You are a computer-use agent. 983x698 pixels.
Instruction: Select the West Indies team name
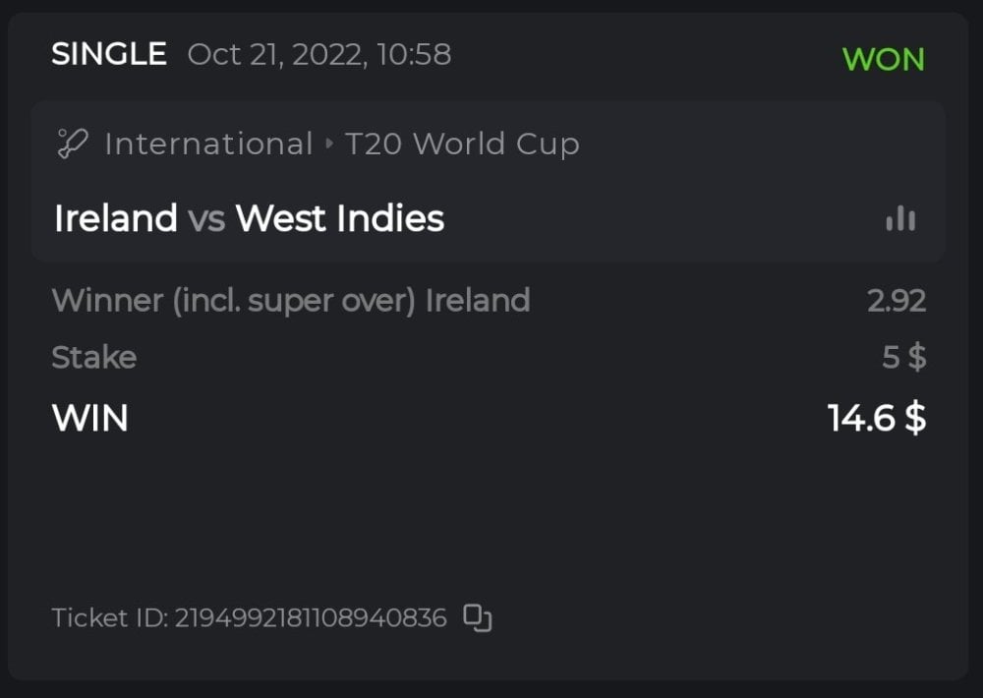(340, 218)
